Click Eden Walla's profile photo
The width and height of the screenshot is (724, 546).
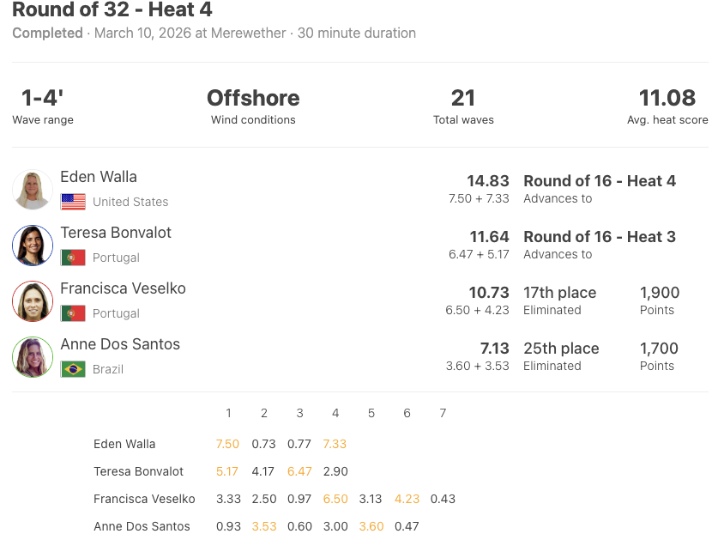pyautogui.click(x=33, y=190)
